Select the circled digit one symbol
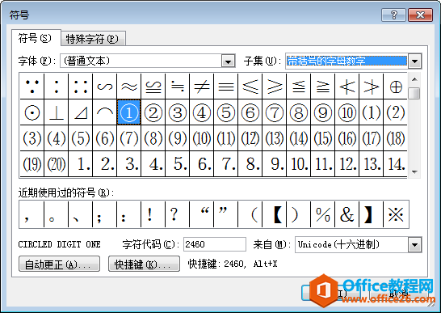Image resolution: width=441 pixels, height=313 pixels. (x=128, y=112)
